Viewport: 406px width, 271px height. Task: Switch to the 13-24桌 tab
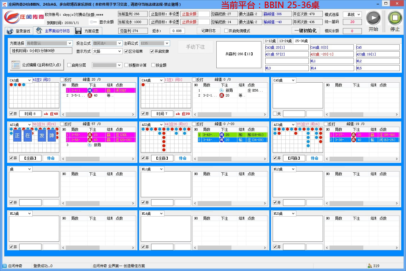[x=285, y=41]
